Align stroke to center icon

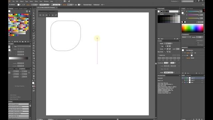(165, 52)
